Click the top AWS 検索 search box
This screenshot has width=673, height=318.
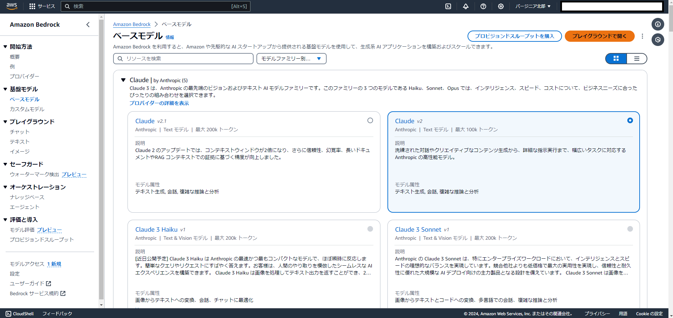point(156,6)
